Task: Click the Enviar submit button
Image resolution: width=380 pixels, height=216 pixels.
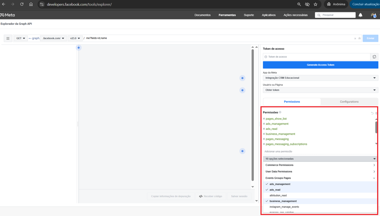Action: 370,38
